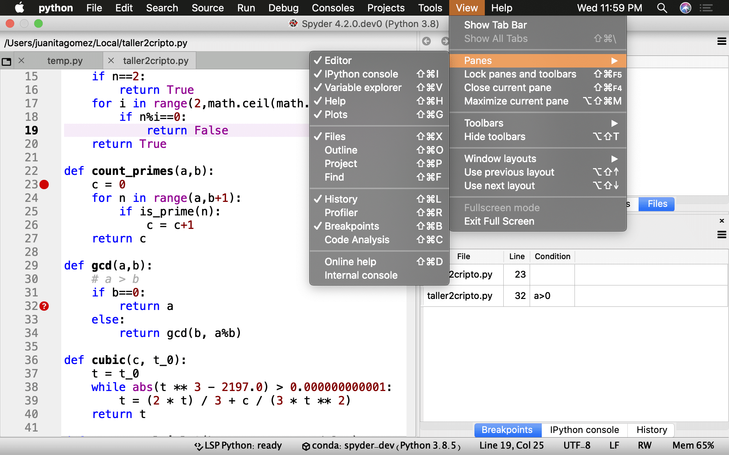The height and width of the screenshot is (455, 729).
Task: Click the clock showing Wed 11:59 PM
Action: pos(609,7)
